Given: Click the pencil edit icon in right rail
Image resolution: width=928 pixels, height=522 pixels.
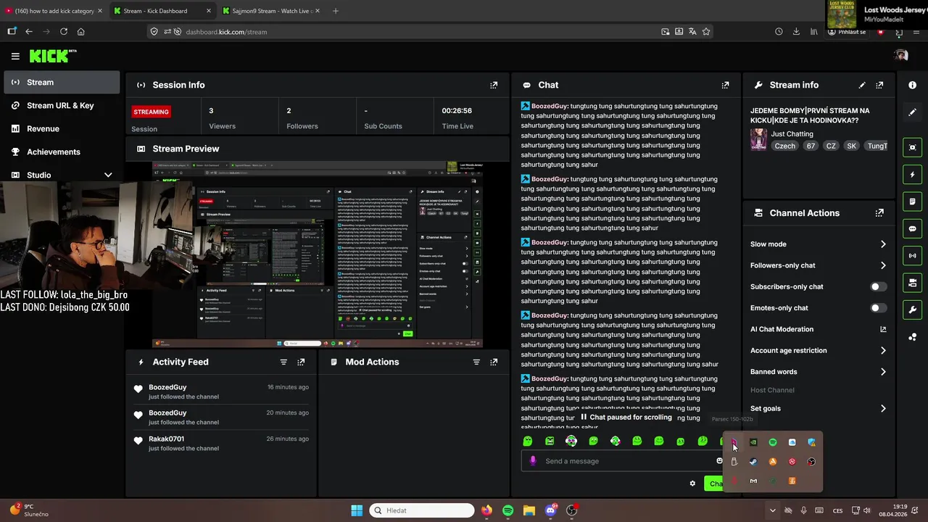Looking at the screenshot, I should pos(912,112).
